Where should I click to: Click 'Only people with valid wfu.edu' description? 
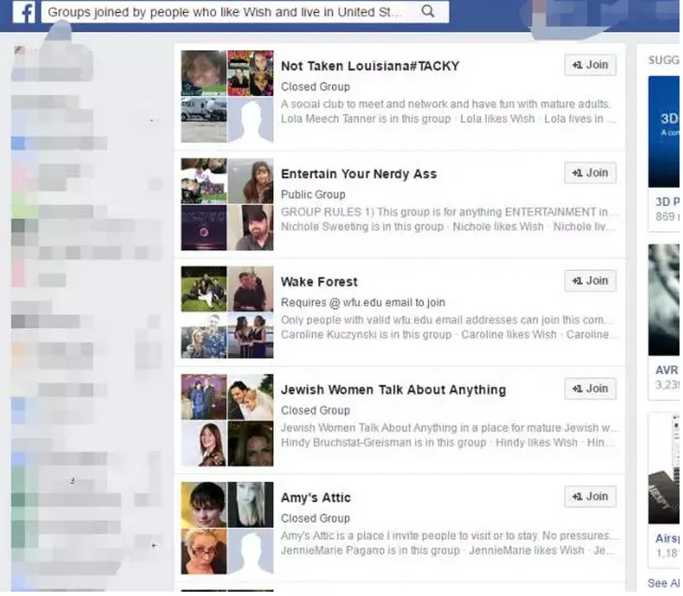[x=447, y=320]
